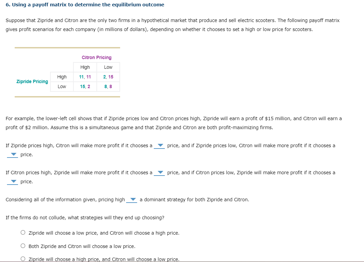Select "Both Zipride and Citron will choose a low price"
Viewport: 364px width, 262px height.
coord(23,245)
